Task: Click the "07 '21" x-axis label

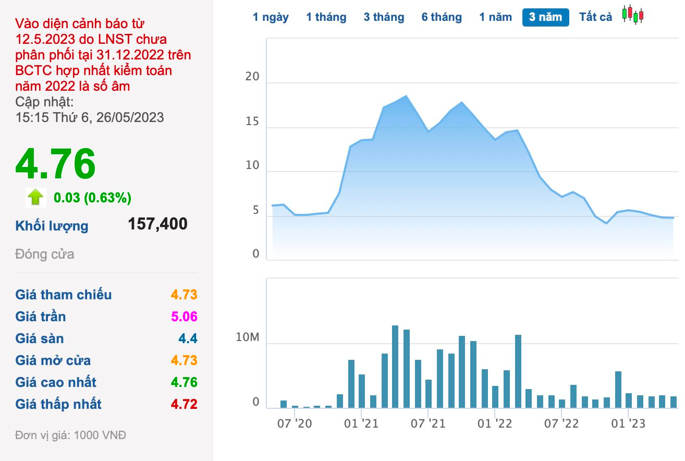Action: pyautogui.click(x=428, y=423)
